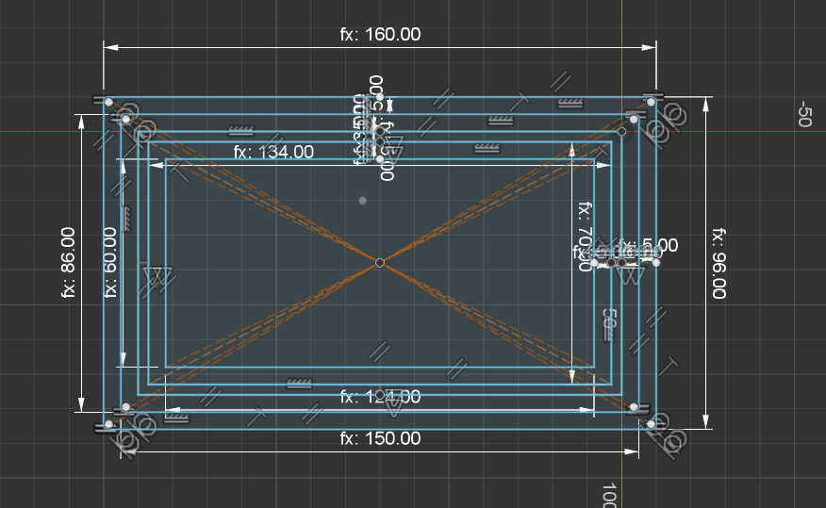Click the horizontal constraint icon below bottom edge center

[x=300, y=384]
